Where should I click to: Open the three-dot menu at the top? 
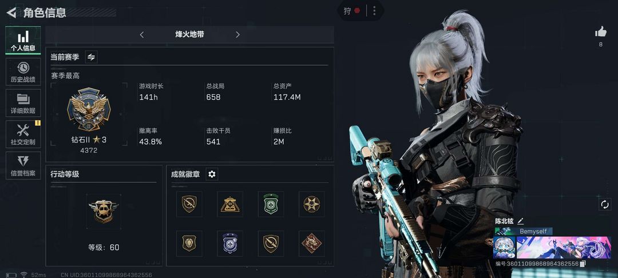(x=374, y=11)
